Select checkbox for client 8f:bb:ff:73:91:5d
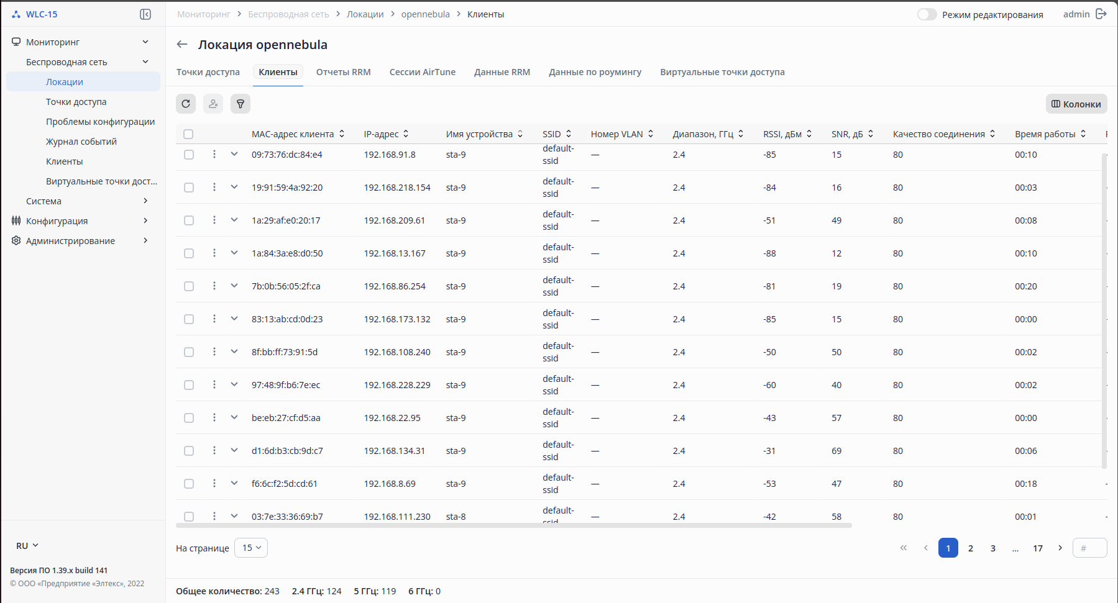The image size is (1118, 603). pyautogui.click(x=189, y=352)
